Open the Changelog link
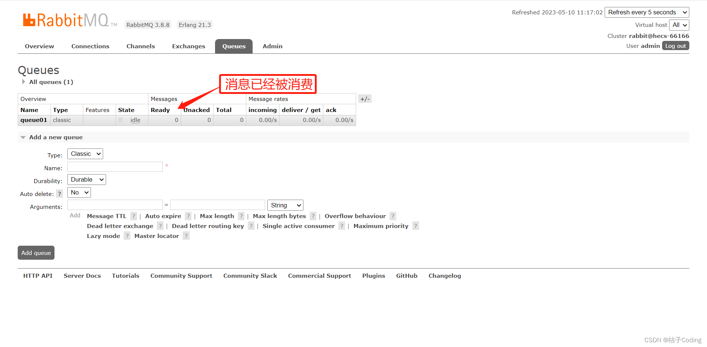Viewport: 707px width, 347px height. pos(445,276)
